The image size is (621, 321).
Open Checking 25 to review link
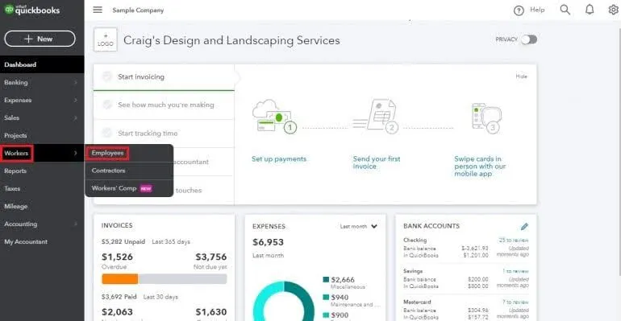[514, 240]
